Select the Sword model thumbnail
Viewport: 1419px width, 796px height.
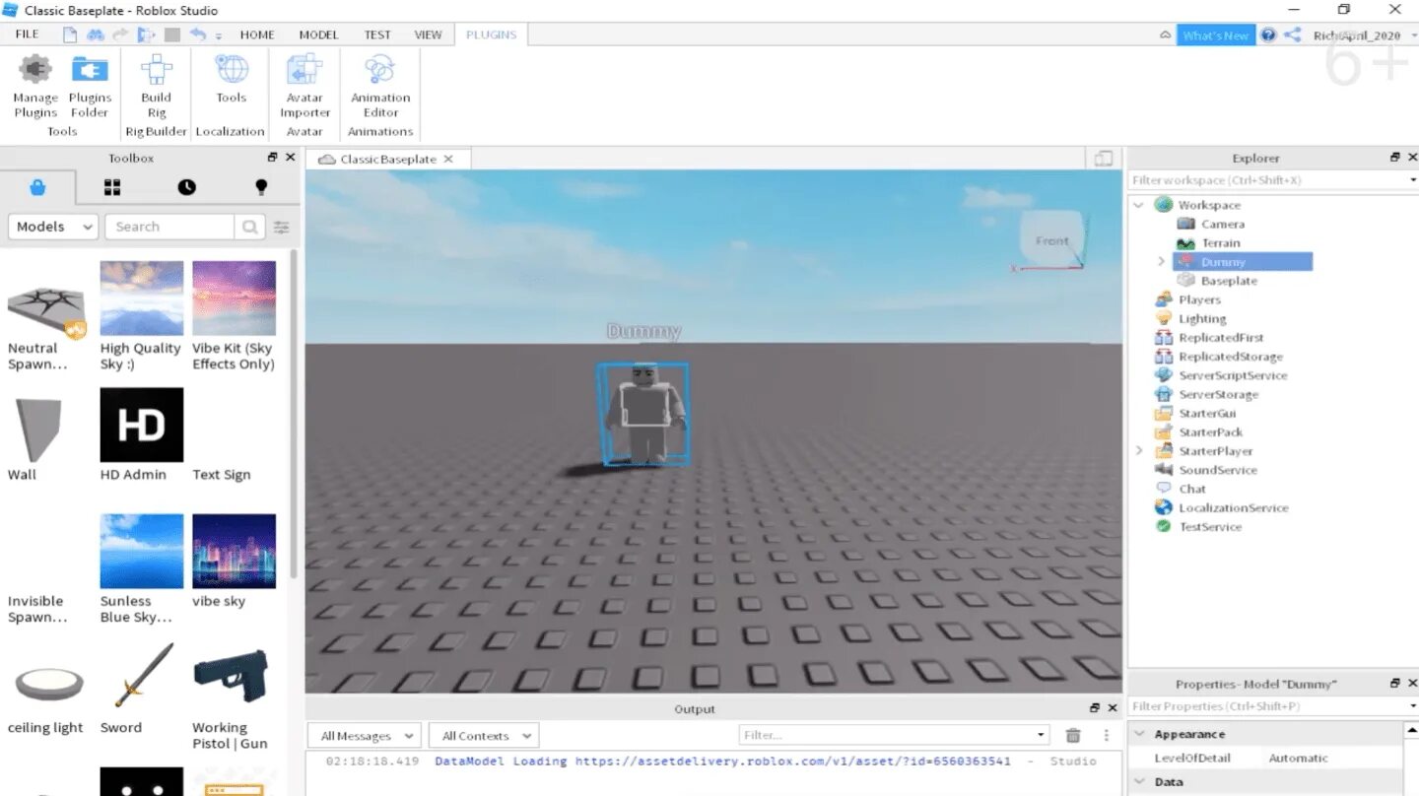pyautogui.click(x=143, y=678)
